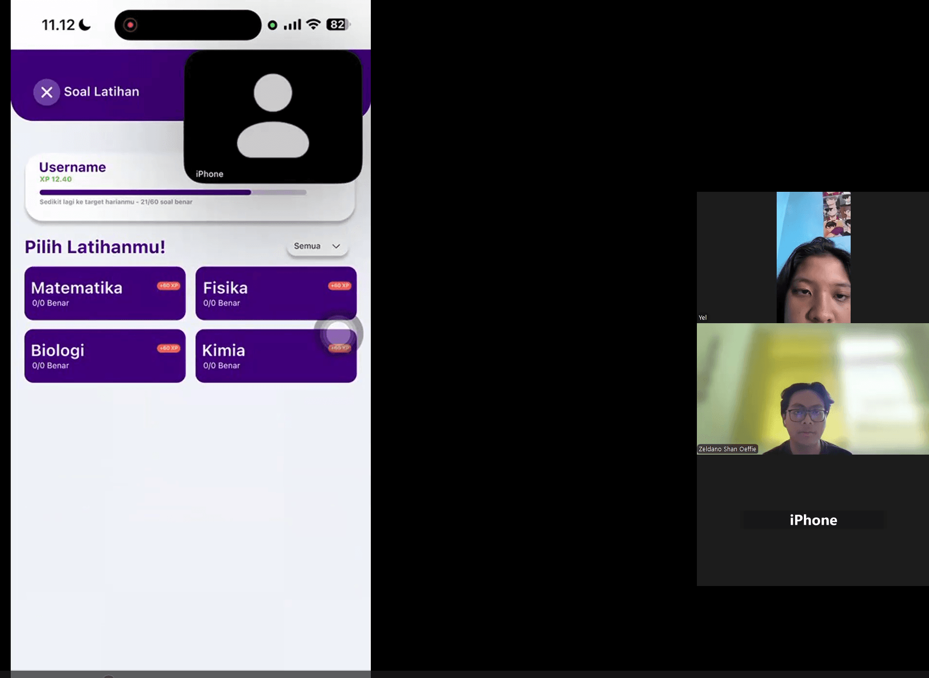Select the iPhone participant tile in sidebar
This screenshot has width=929, height=678.
click(813, 520)
